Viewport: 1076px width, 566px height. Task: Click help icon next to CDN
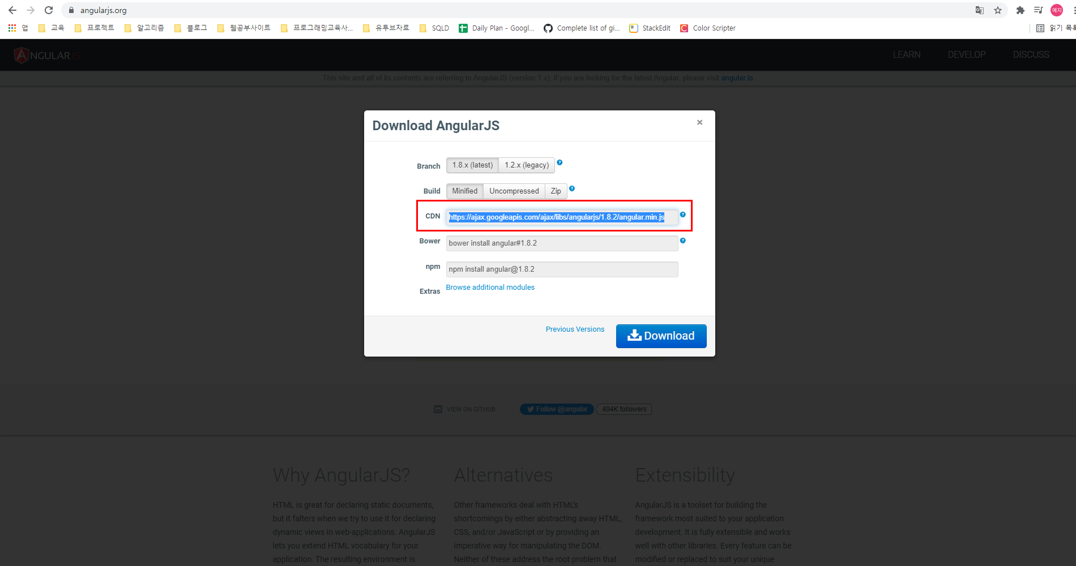point(682,215)
